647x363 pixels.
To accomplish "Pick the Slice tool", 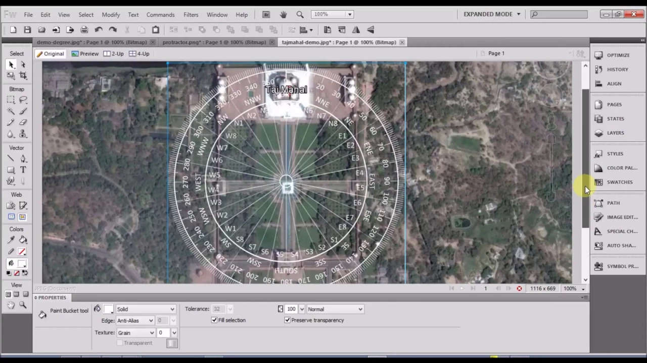I will (23, 206).
